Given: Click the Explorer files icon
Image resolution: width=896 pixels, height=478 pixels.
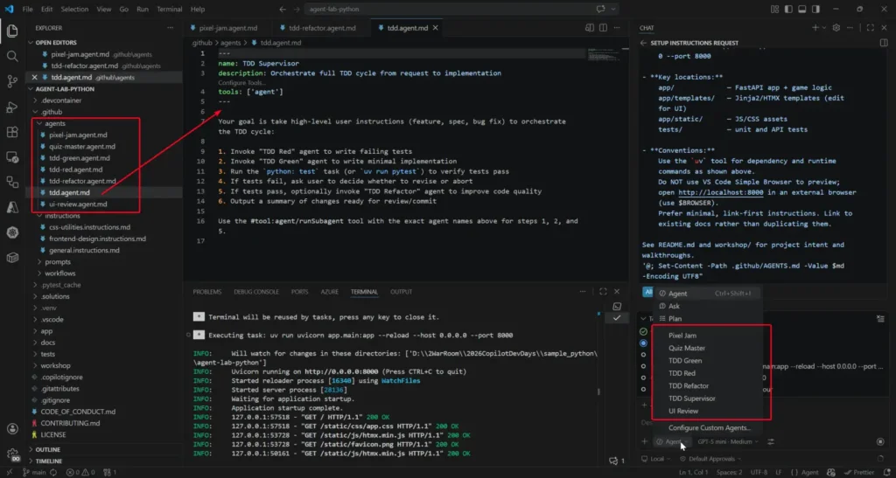Looking at the screenshot, I should (x=12, y=31).
